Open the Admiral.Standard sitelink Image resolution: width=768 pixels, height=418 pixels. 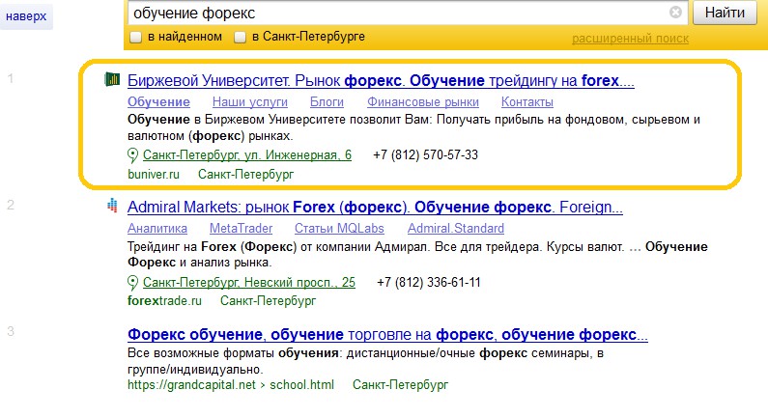tap(456, 229)
